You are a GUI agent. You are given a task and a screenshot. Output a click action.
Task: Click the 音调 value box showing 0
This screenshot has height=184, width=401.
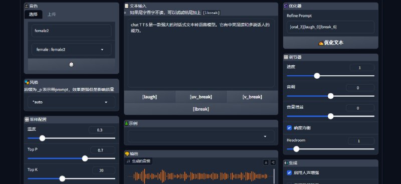tap(360, 88)
